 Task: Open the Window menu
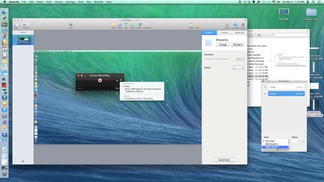[x=99, y=2]
